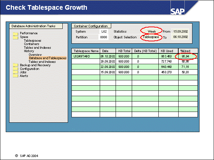This screenshot has width=214, height=160.
Task: Select the Jobs folder icon
Action: pyautogui.click(x=15, y=72)
